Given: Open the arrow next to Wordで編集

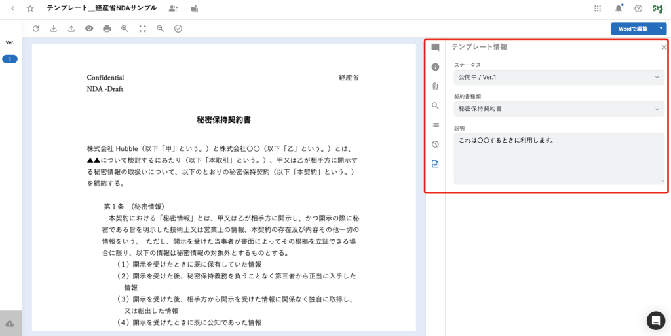Looking at the screenshot, I should click(661, 29).
